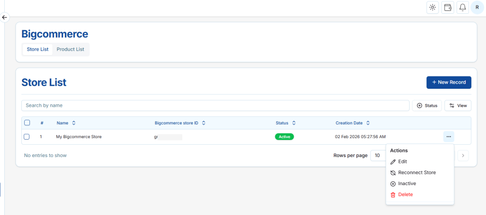The image size is (486, 215).
Task: Toggle the light/dark theme sun icon
Action: click(432, 7)
